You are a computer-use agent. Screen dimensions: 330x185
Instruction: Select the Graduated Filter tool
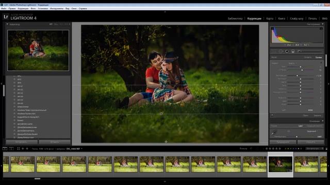click(293, 51)
